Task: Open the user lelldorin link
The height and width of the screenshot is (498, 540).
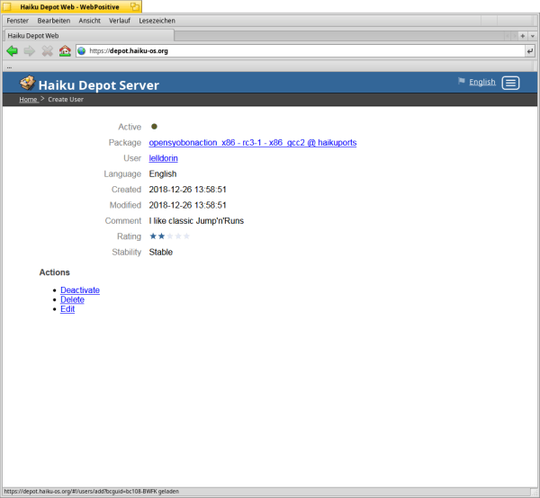Action: click(x=164, y=158)
